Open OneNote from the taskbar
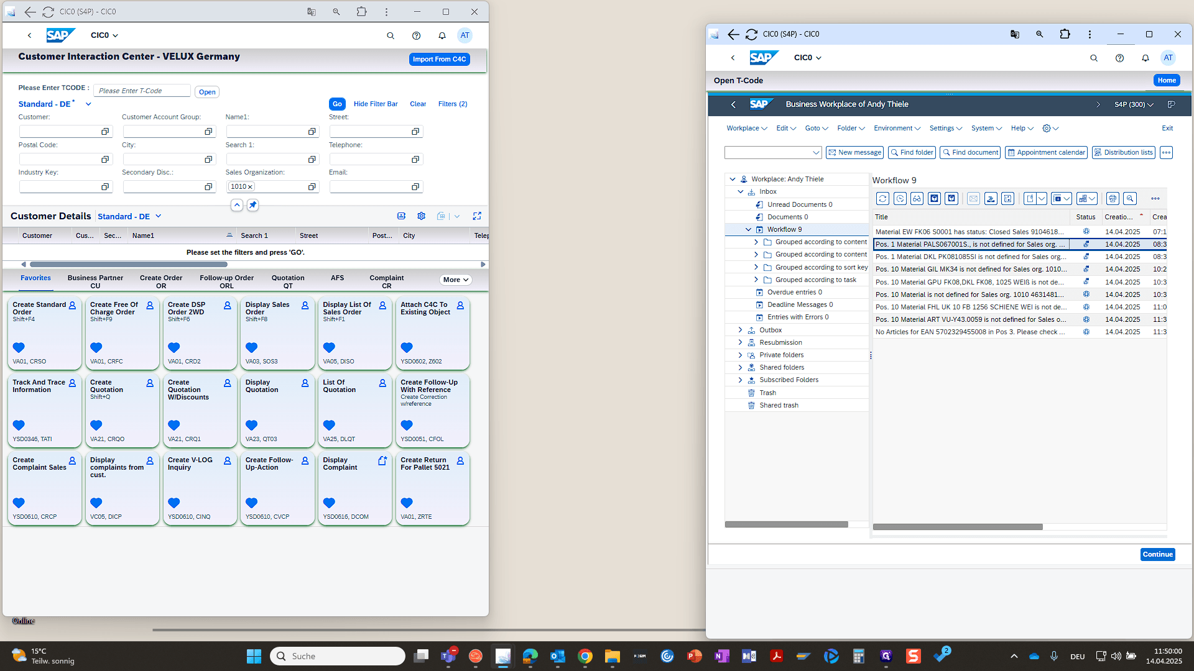Image resolution: width=1194 pixels, height=671 pixels. pos(722,656)
